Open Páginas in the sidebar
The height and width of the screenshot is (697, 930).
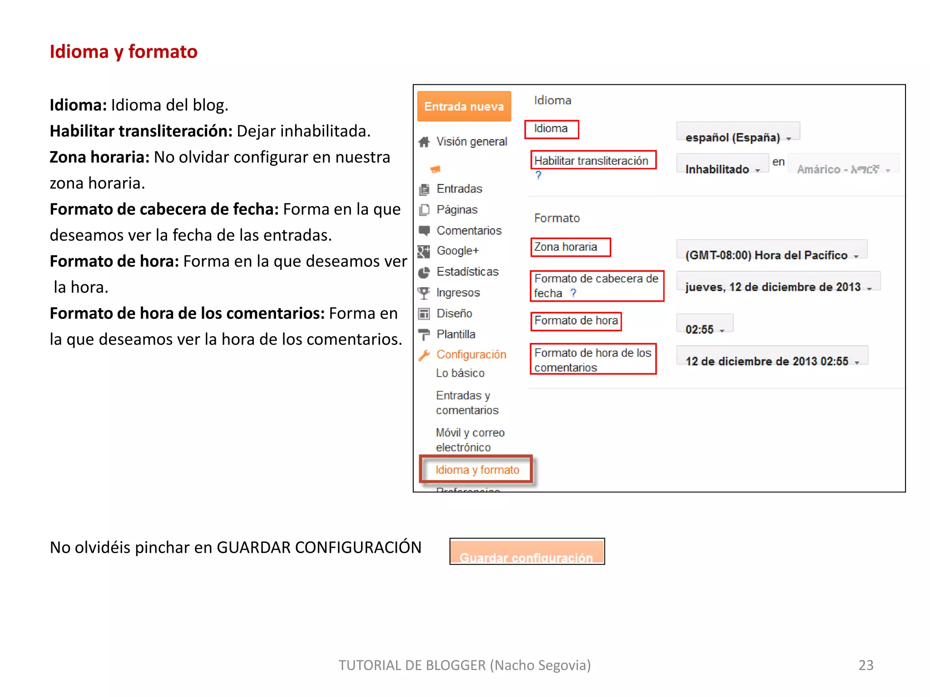coord(457,210)
